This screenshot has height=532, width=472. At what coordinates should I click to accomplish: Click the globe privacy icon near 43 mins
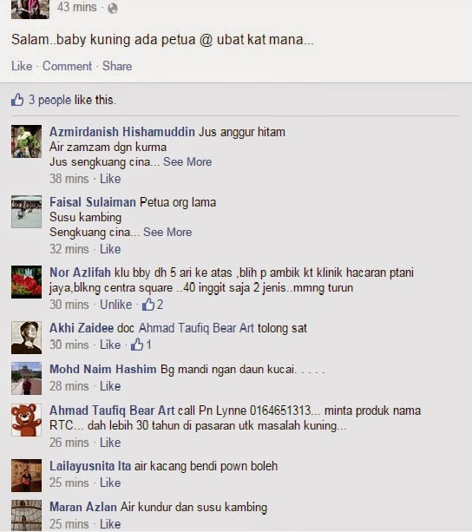(x=113, y=9)
